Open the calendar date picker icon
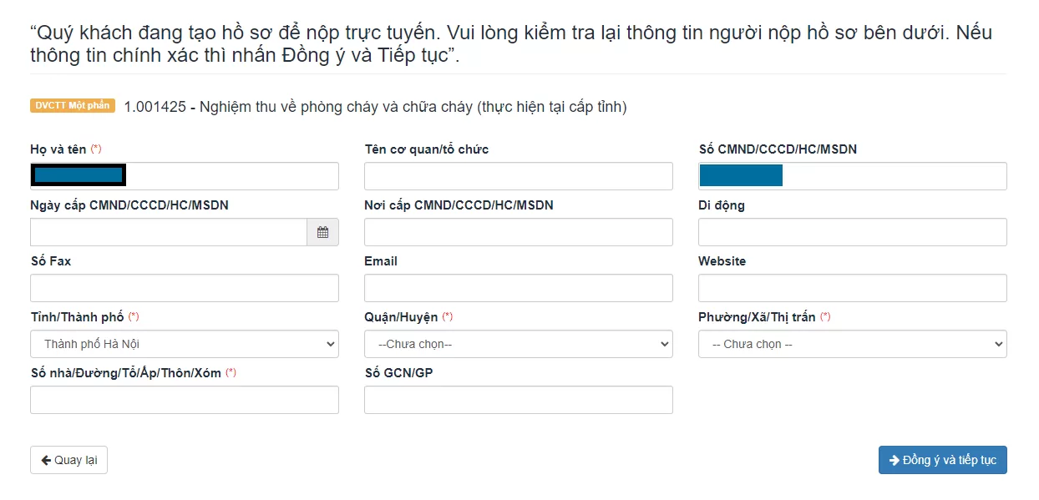This screenshot has height=500, width=1039. tap(322, 232)
